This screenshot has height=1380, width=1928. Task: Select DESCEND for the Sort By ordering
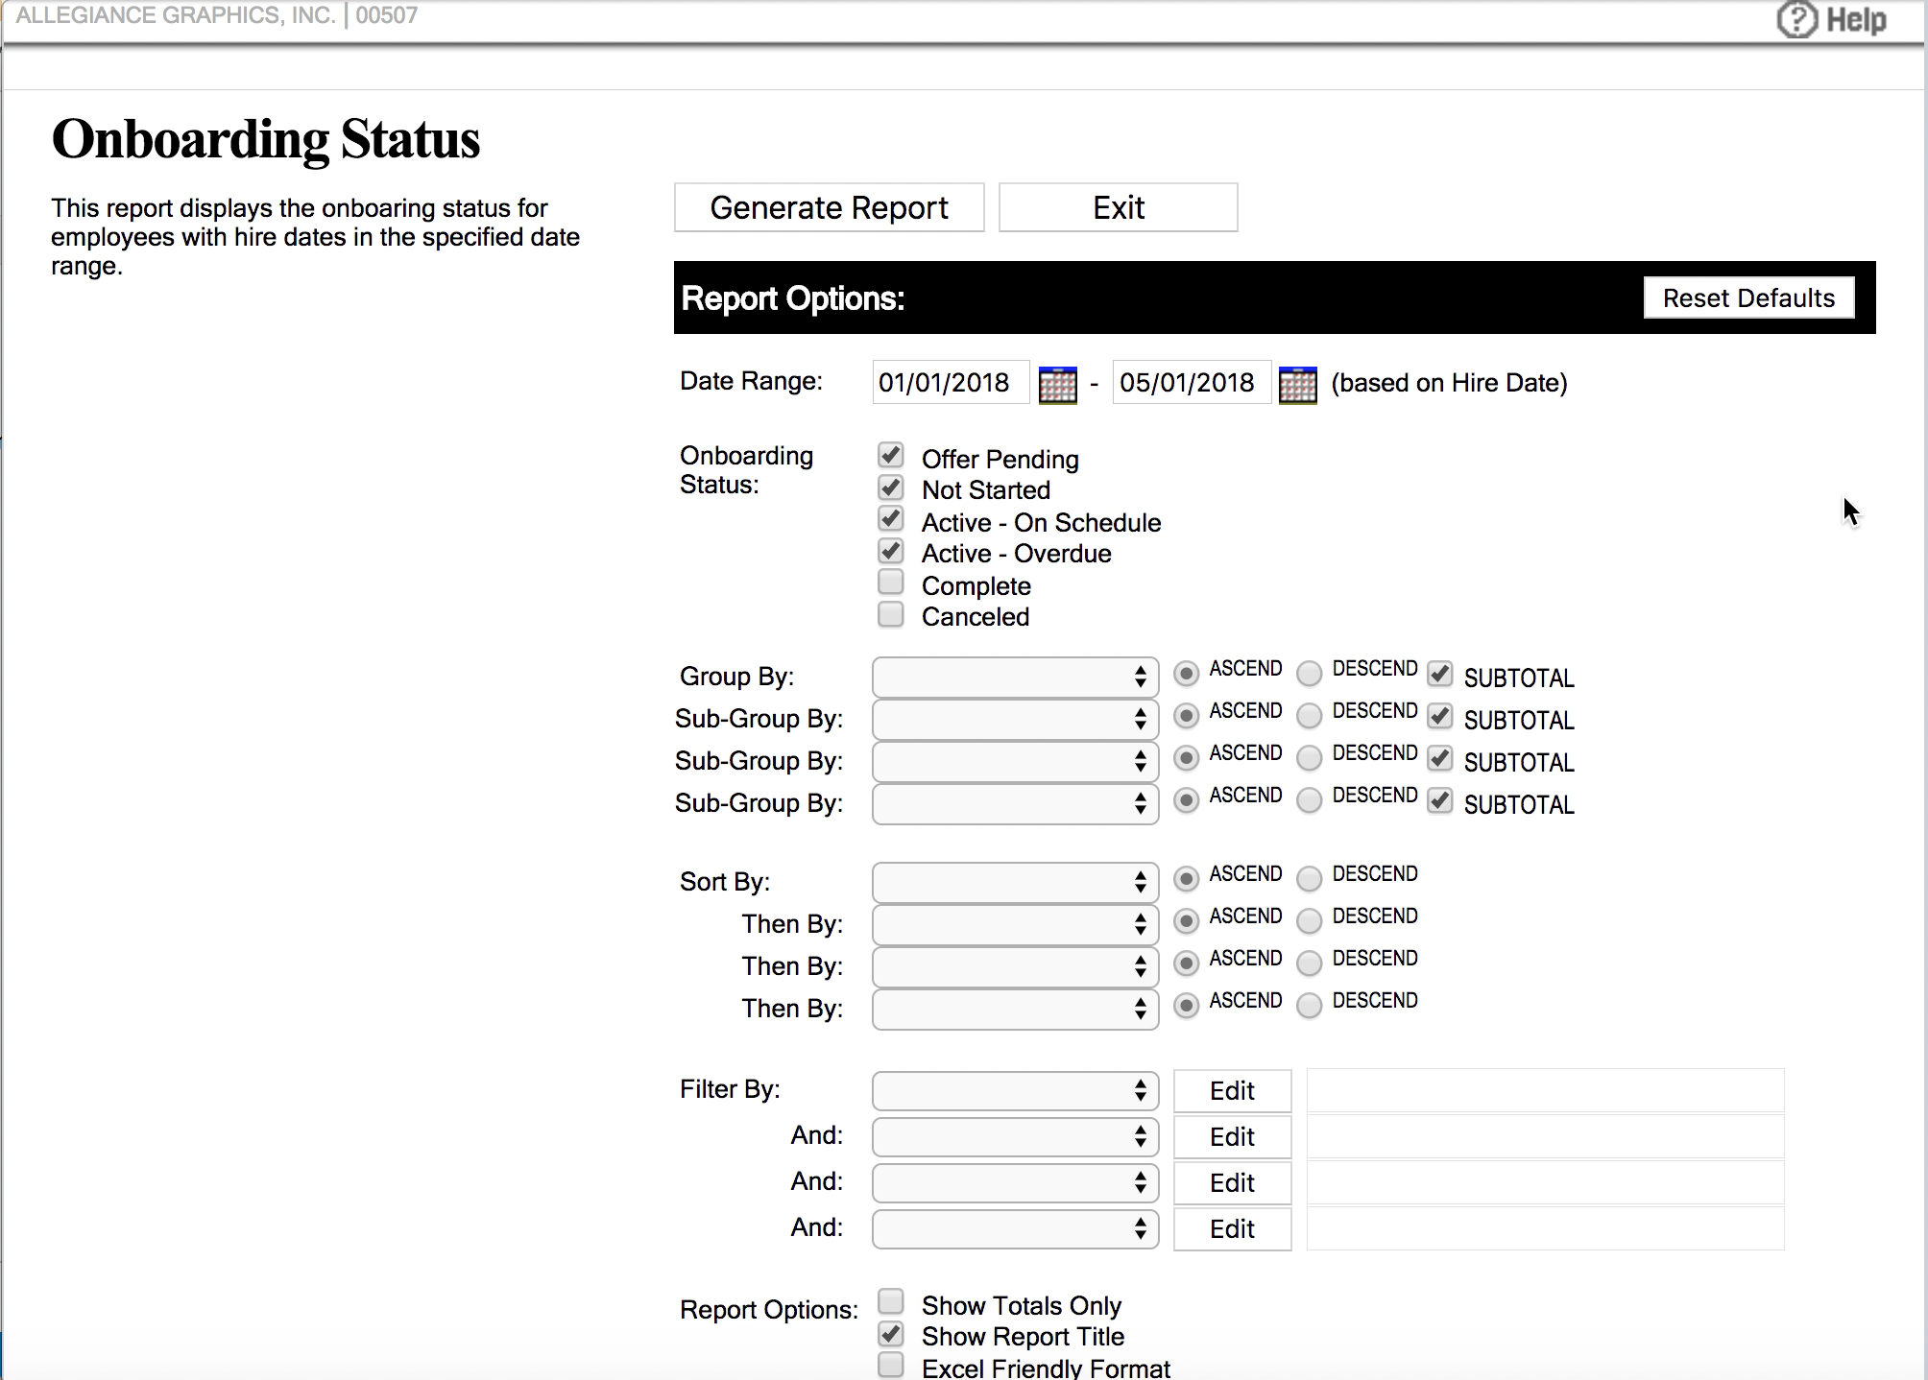pyautogui.click(x=1309, y=879)
